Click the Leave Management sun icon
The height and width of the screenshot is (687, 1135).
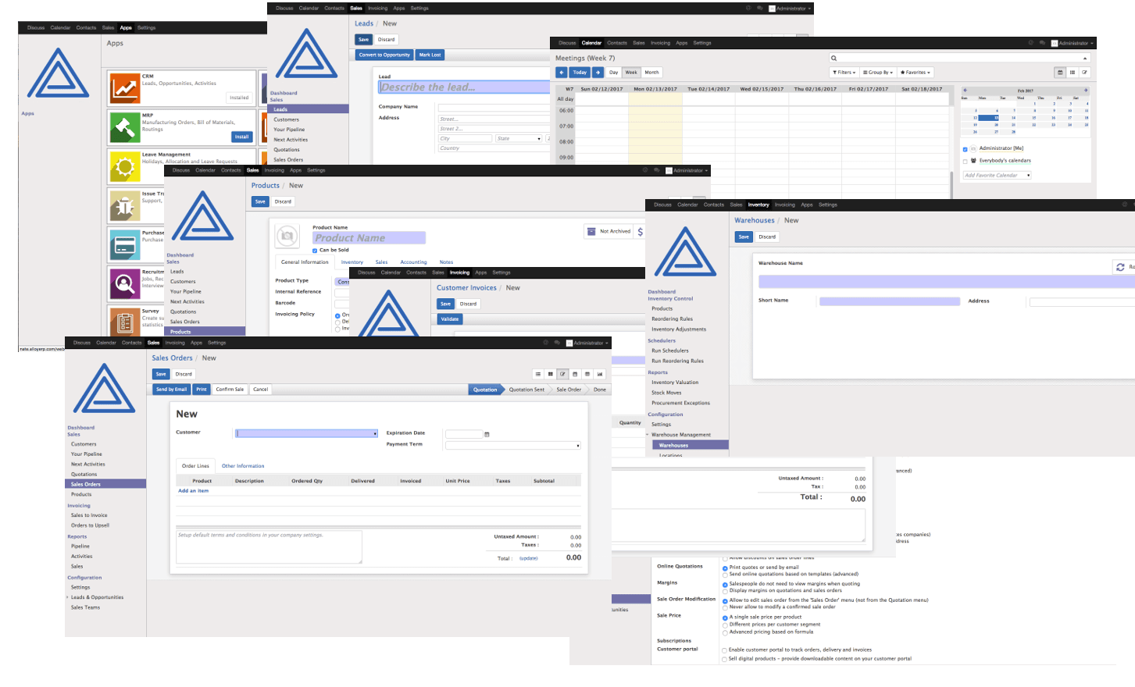click(x=125, y=166)
